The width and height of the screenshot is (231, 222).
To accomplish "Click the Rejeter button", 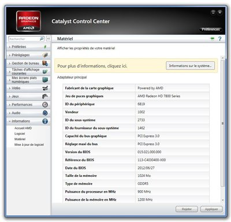I will (x=187, y=209).
